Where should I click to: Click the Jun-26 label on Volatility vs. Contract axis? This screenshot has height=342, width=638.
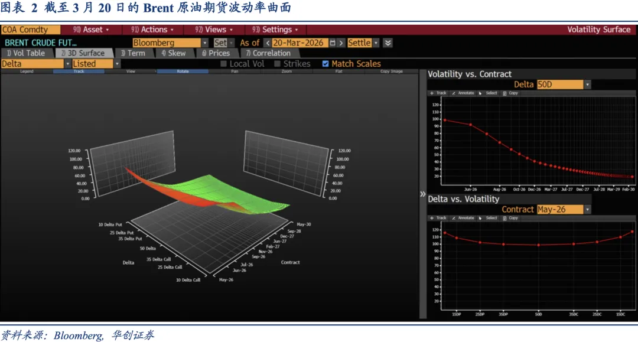[x=470, y=190]
